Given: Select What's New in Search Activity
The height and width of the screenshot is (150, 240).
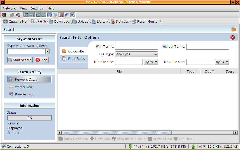Looking at the screenshot, I should 23,87.
